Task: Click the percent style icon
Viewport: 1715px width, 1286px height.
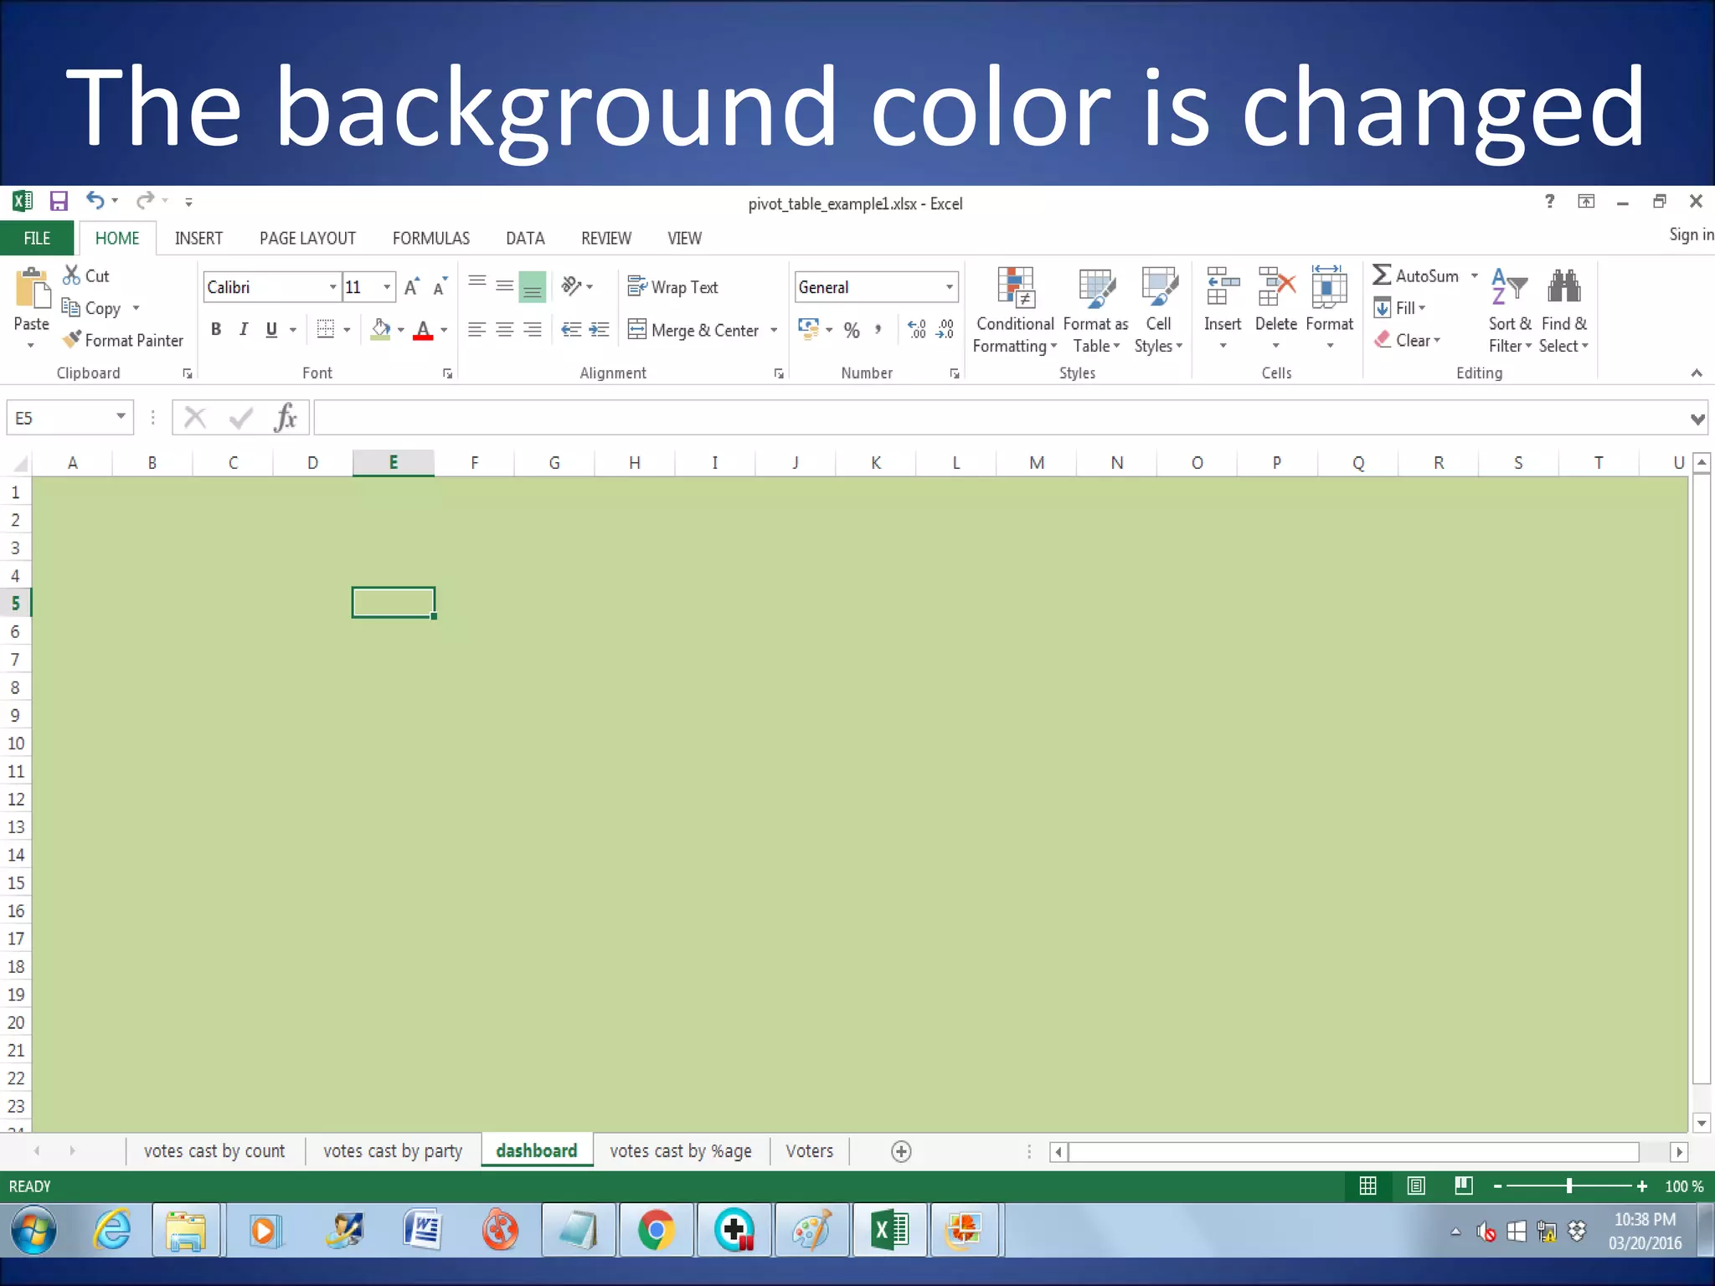Action: pos(852,330)
